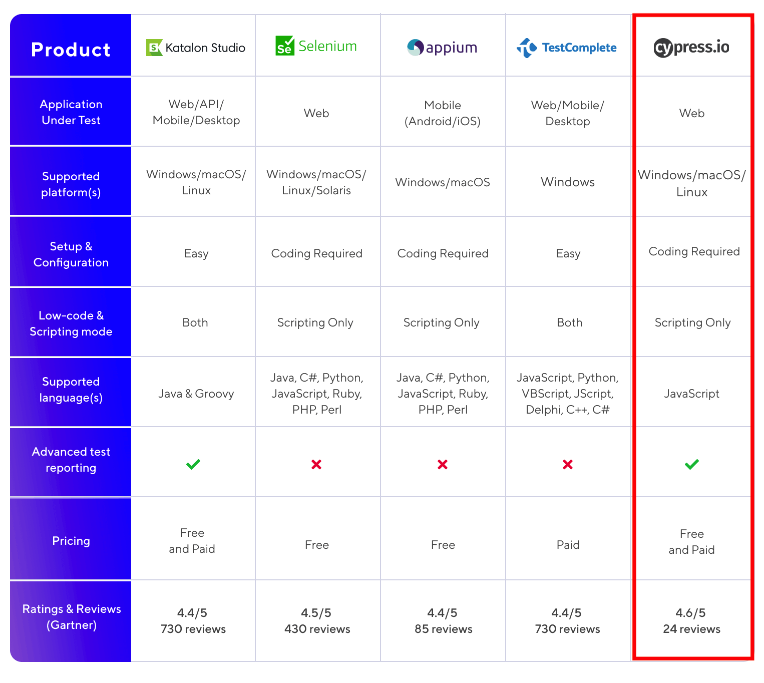The width and height of the screenshot is (764, 683).
Task: Click the appium logo
Action: click(442, 48)
